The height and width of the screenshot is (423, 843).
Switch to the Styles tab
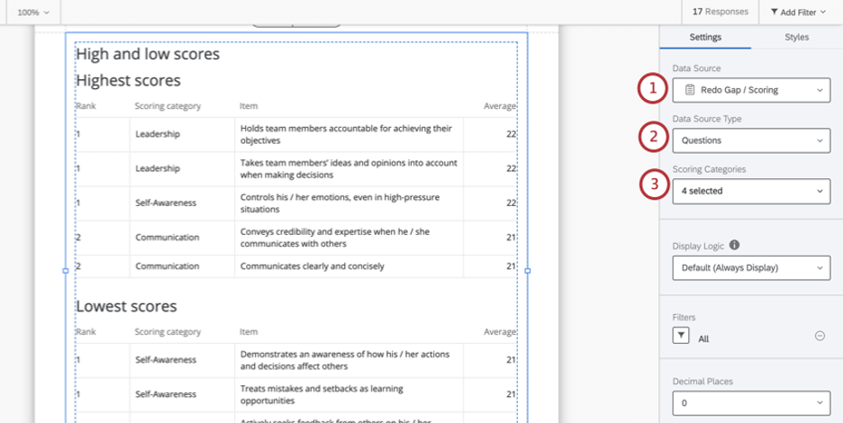pos(796,37)
